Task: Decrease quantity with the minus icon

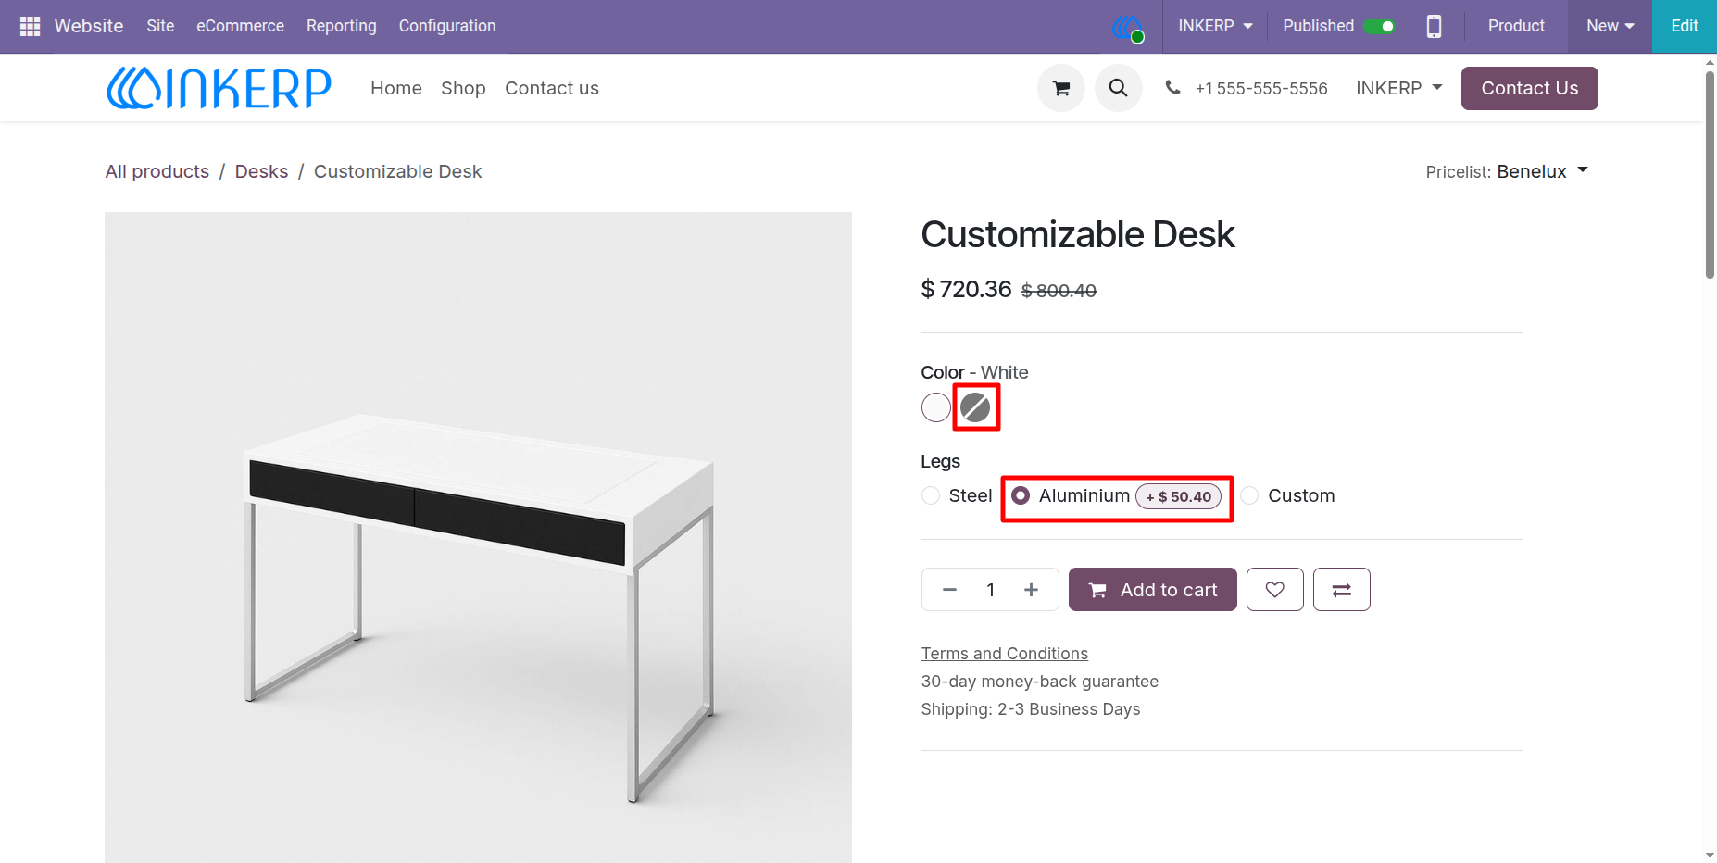Action: [x=949, y=590]
